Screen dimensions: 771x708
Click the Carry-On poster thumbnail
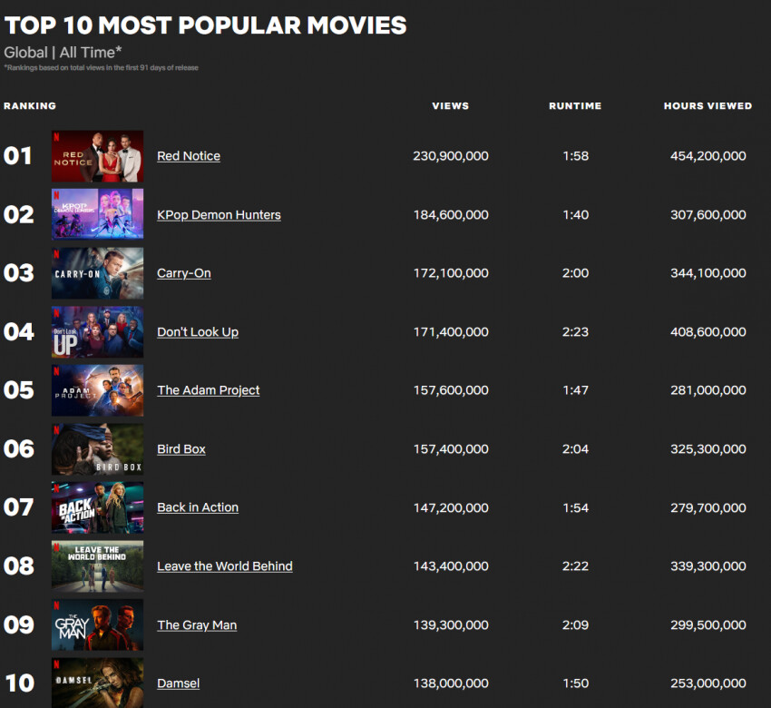(x=97, y=273)
